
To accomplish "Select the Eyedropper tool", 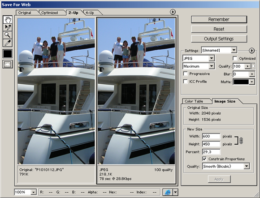I will click(x=8, y=43).
